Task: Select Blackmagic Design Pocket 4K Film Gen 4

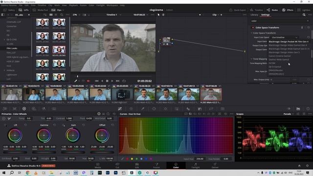Action: (x=289, y=42)
